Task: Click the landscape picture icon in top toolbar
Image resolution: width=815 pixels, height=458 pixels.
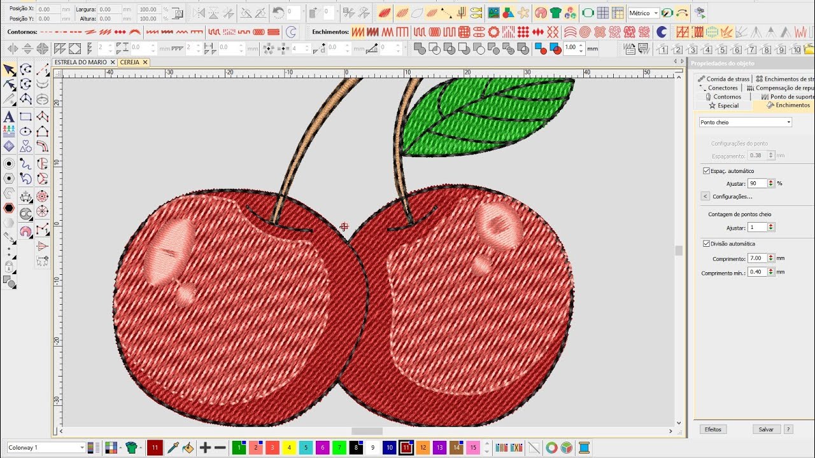Action: coord(493,13)
